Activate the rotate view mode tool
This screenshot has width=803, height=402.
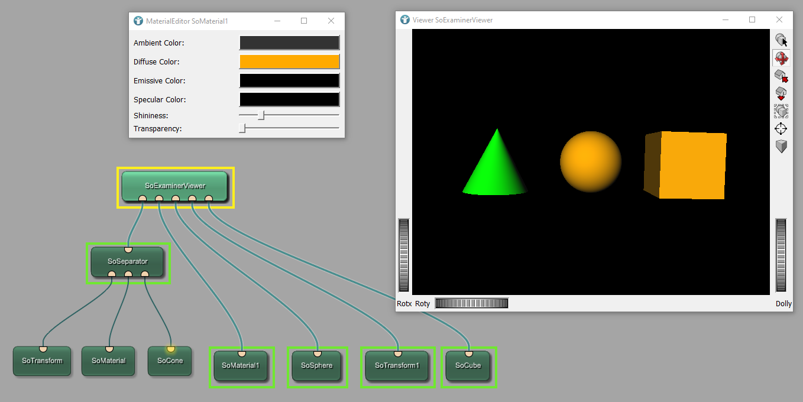tap(781, 58)
